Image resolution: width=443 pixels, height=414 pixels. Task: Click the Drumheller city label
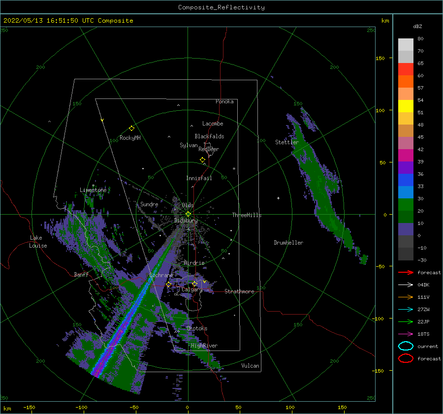(288, 243)
